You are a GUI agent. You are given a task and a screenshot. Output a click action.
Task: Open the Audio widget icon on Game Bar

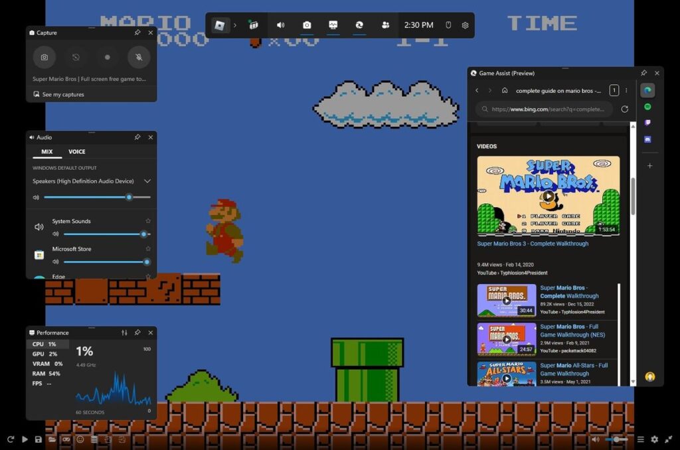pyautogui.click(x=280, y=25)
